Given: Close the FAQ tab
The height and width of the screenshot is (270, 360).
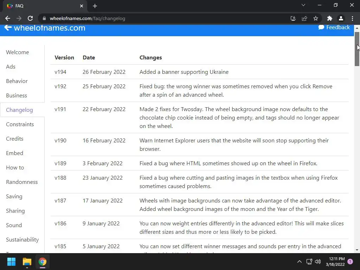Looking at the screenshot, I should pyautogui.click(x=82, y=6).
